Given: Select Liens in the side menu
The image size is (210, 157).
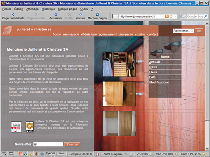Looking at the screenshot, I should pyautogui.click(x=165, y=72).
